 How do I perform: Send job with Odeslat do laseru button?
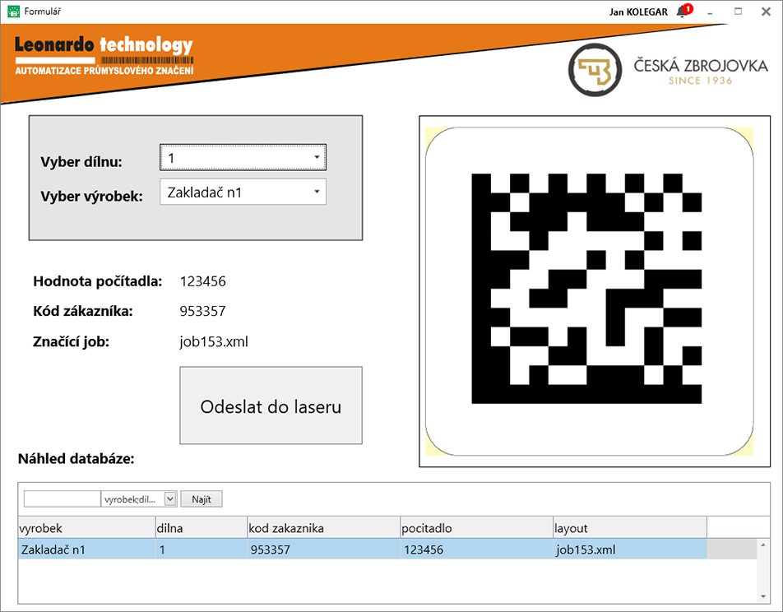[271, 406]
